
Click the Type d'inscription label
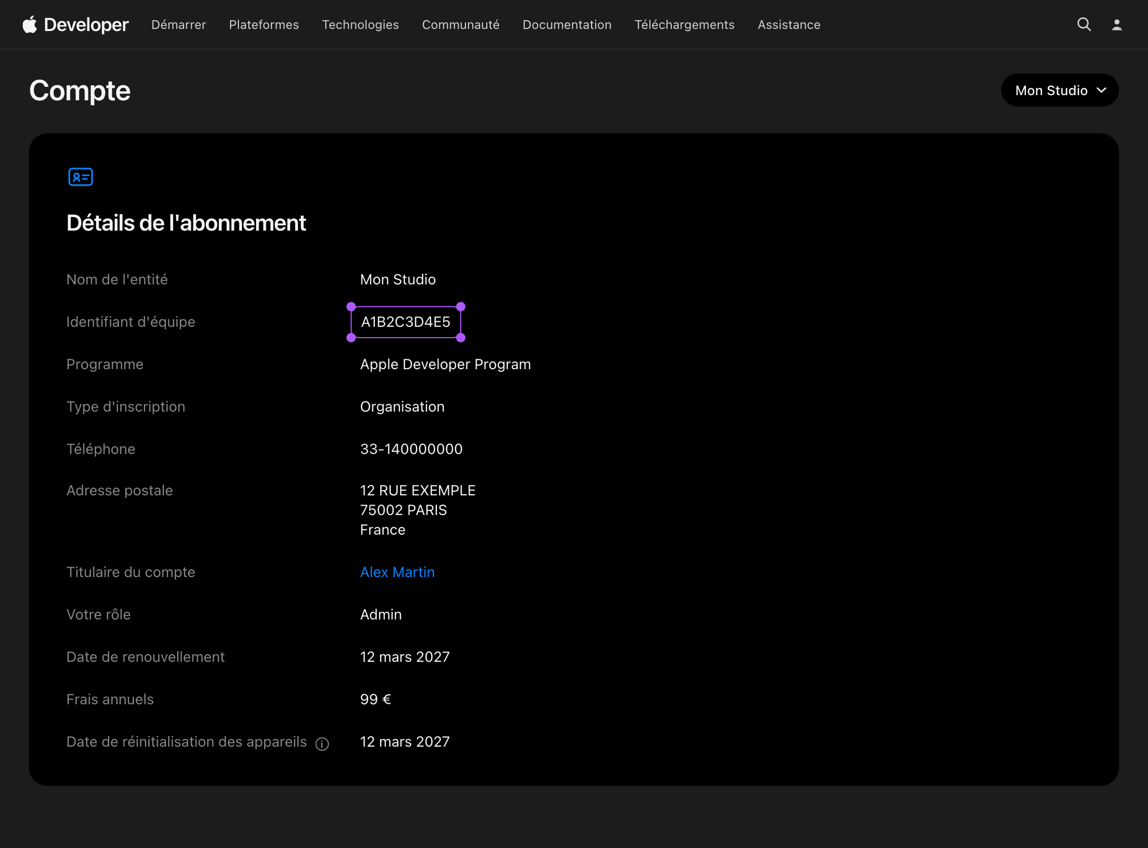coord(126,407)
